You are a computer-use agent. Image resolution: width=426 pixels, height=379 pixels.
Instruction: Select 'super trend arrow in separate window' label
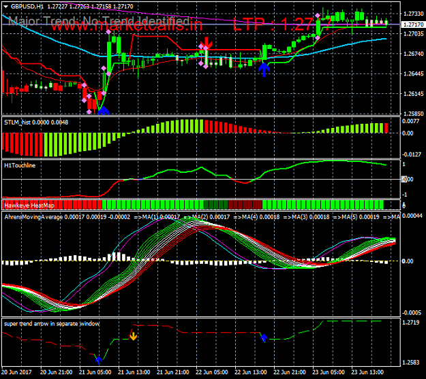52,324
